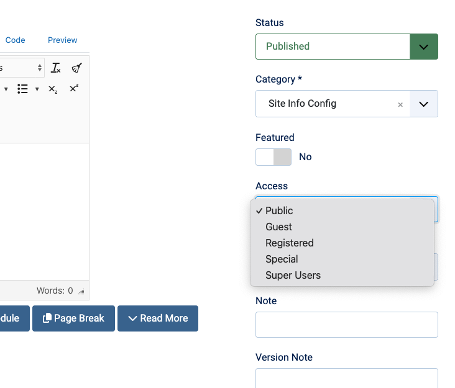This screenshot has height=388, width=455.
Task: Expand the Category dropdown arrow
Action: coord(423,104)
